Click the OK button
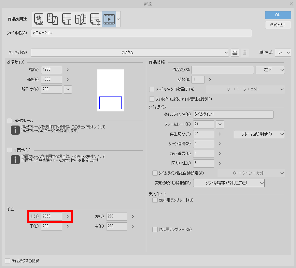This screenshot has height=268, width=296. click(277, 15)
